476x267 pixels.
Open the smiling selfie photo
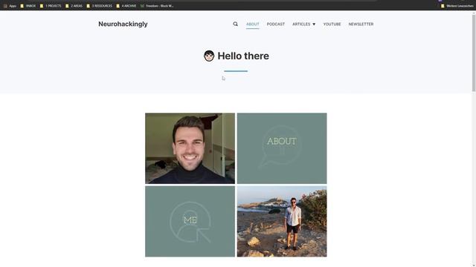pos(190,148)
